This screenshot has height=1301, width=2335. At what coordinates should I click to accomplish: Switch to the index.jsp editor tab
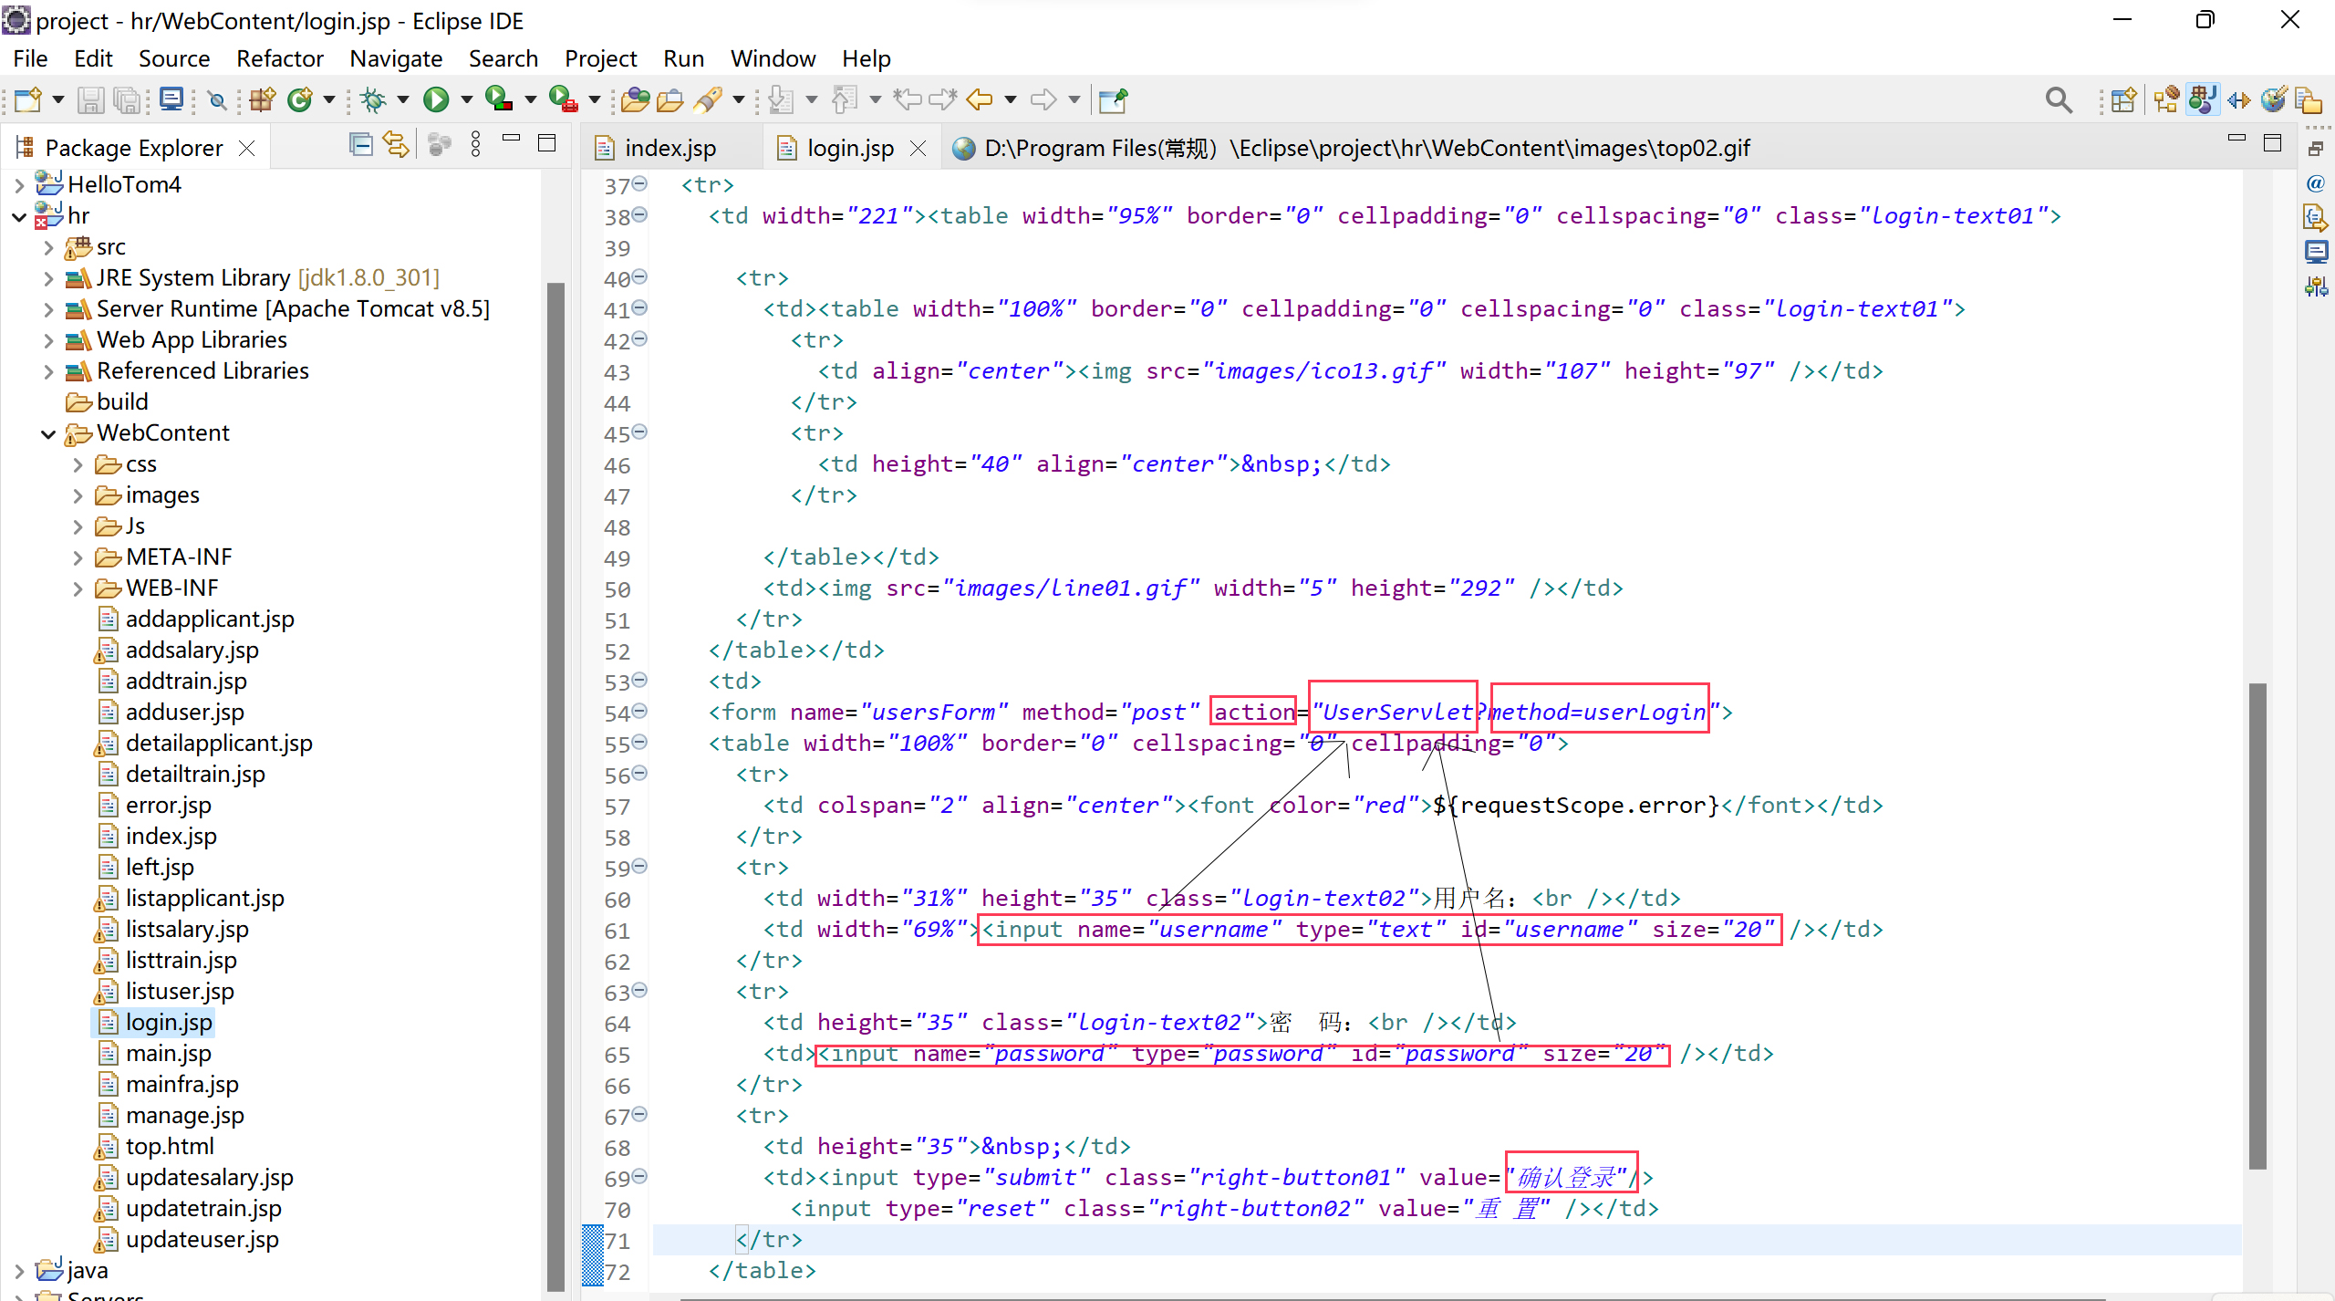click(669, 148)
